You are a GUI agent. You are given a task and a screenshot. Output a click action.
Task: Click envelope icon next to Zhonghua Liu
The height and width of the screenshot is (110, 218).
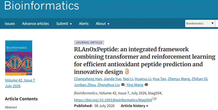[123, 85]
